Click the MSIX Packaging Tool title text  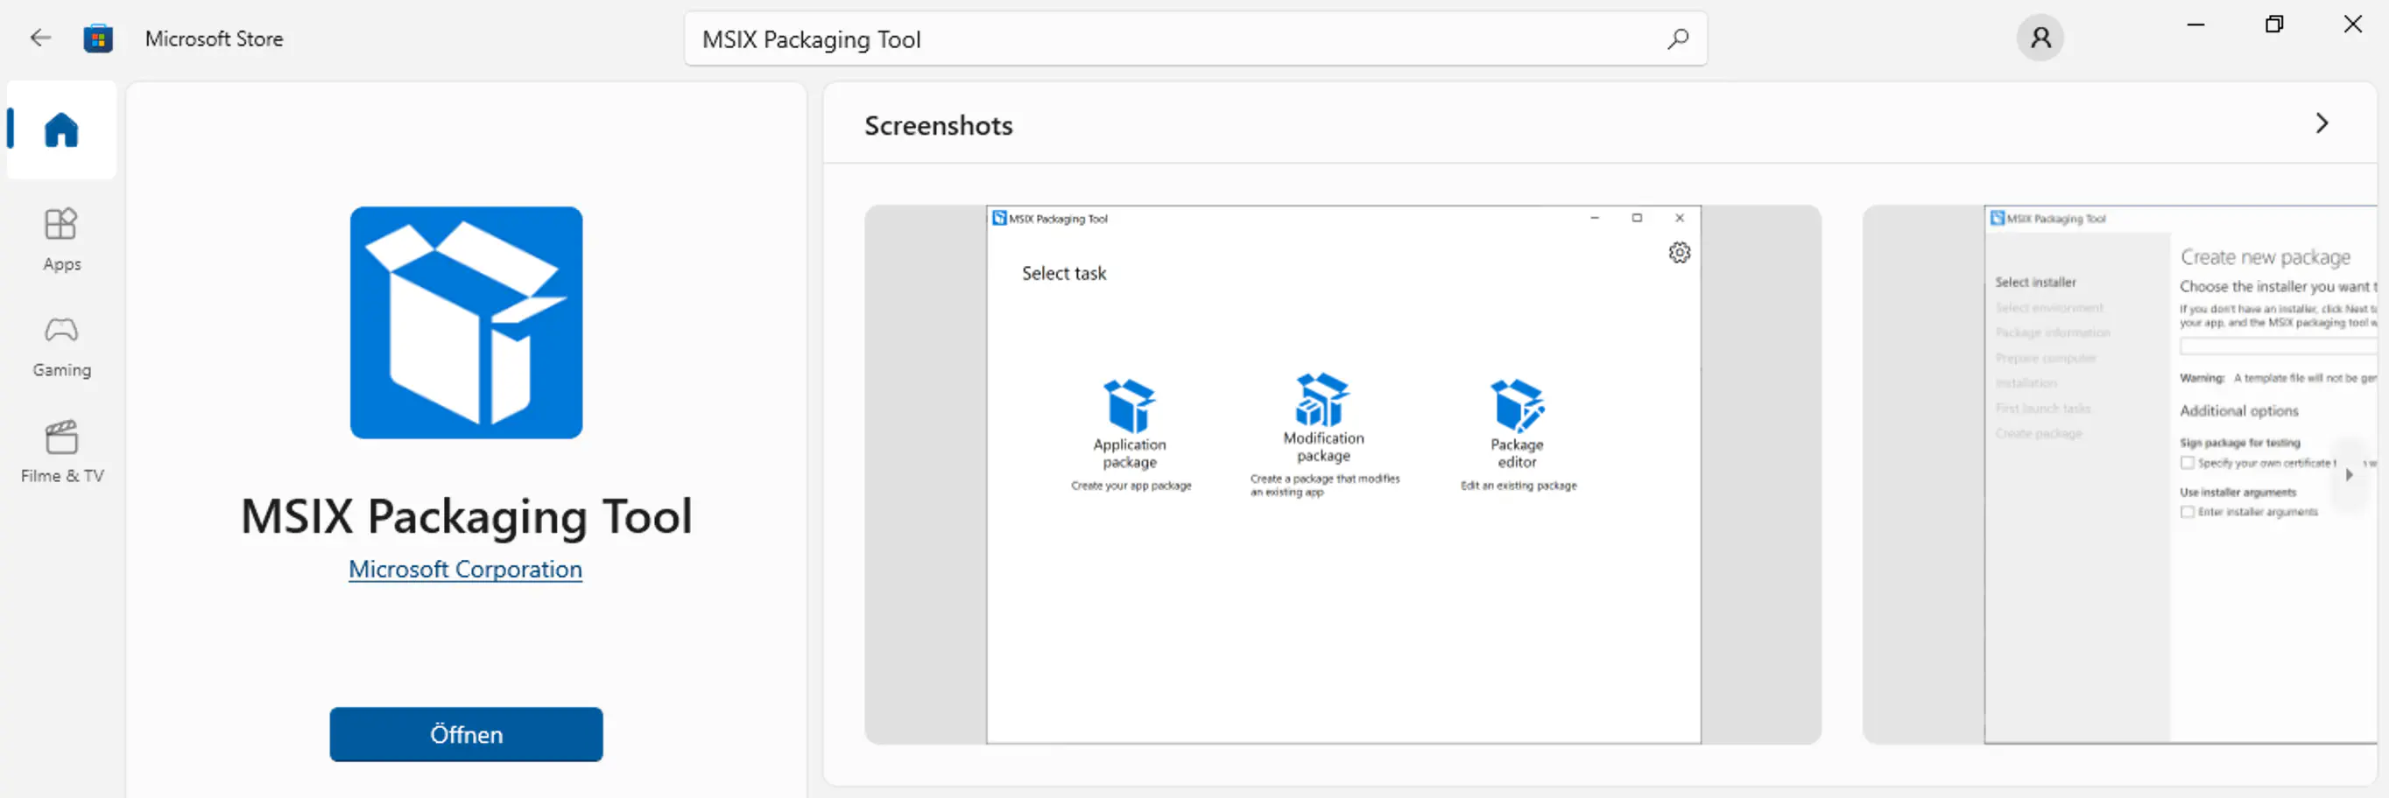coord(467,516)
